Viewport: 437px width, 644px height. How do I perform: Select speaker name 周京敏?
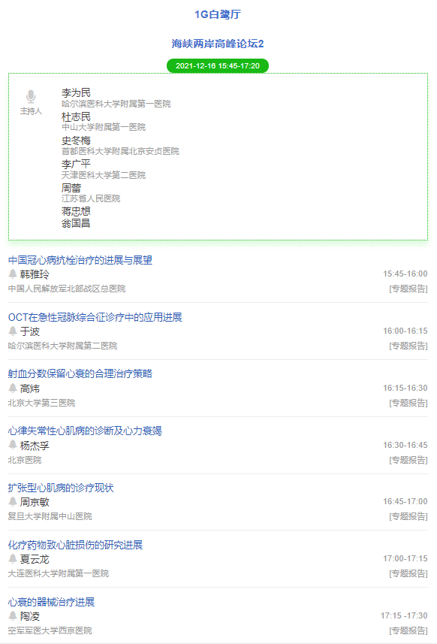tap(35, 502)
